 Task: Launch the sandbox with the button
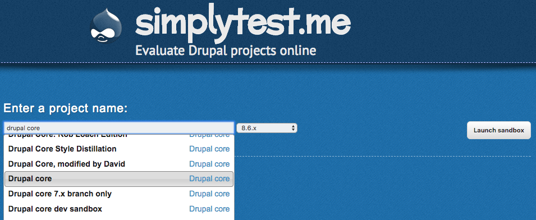point(499,130)
